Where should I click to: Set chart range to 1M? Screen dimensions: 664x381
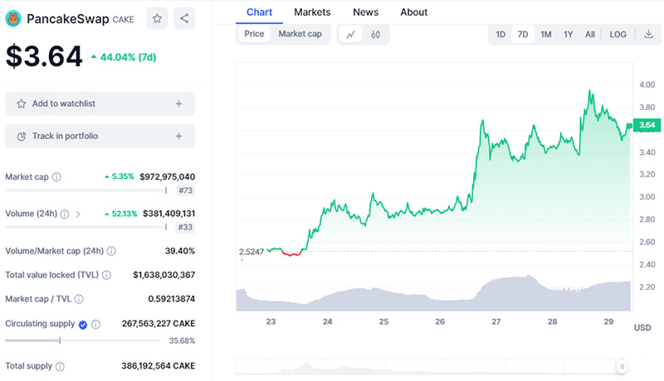coord(546,34)
